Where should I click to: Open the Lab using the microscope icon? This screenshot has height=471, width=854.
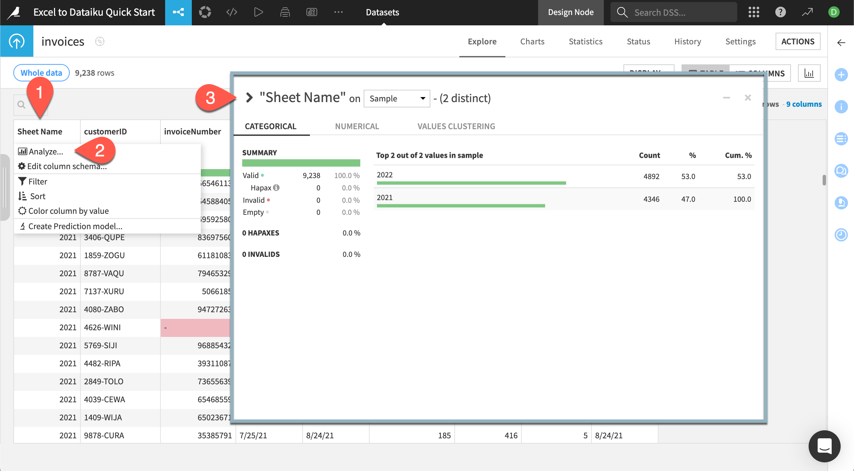841,202
